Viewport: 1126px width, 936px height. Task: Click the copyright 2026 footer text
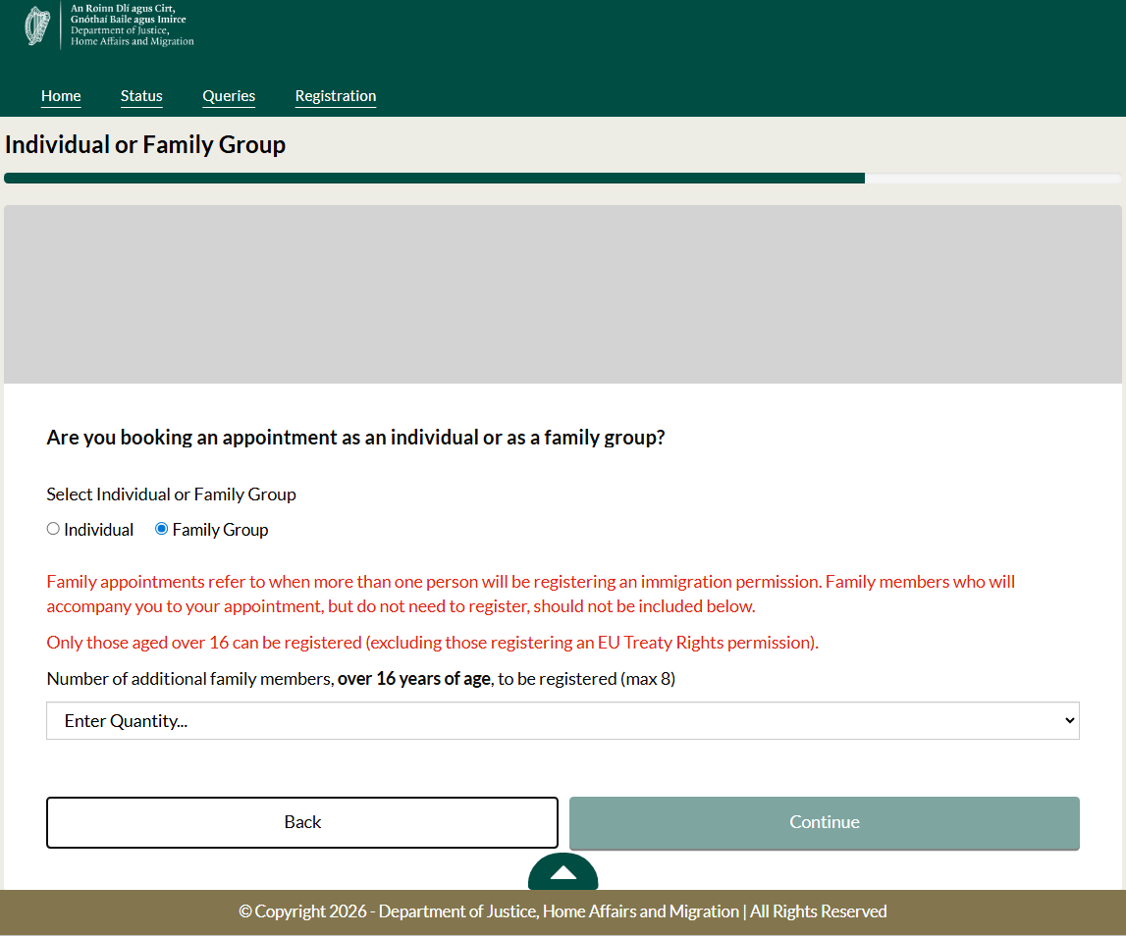563,911
